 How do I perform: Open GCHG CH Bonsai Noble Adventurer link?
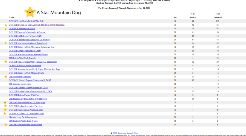pos(25,66)
